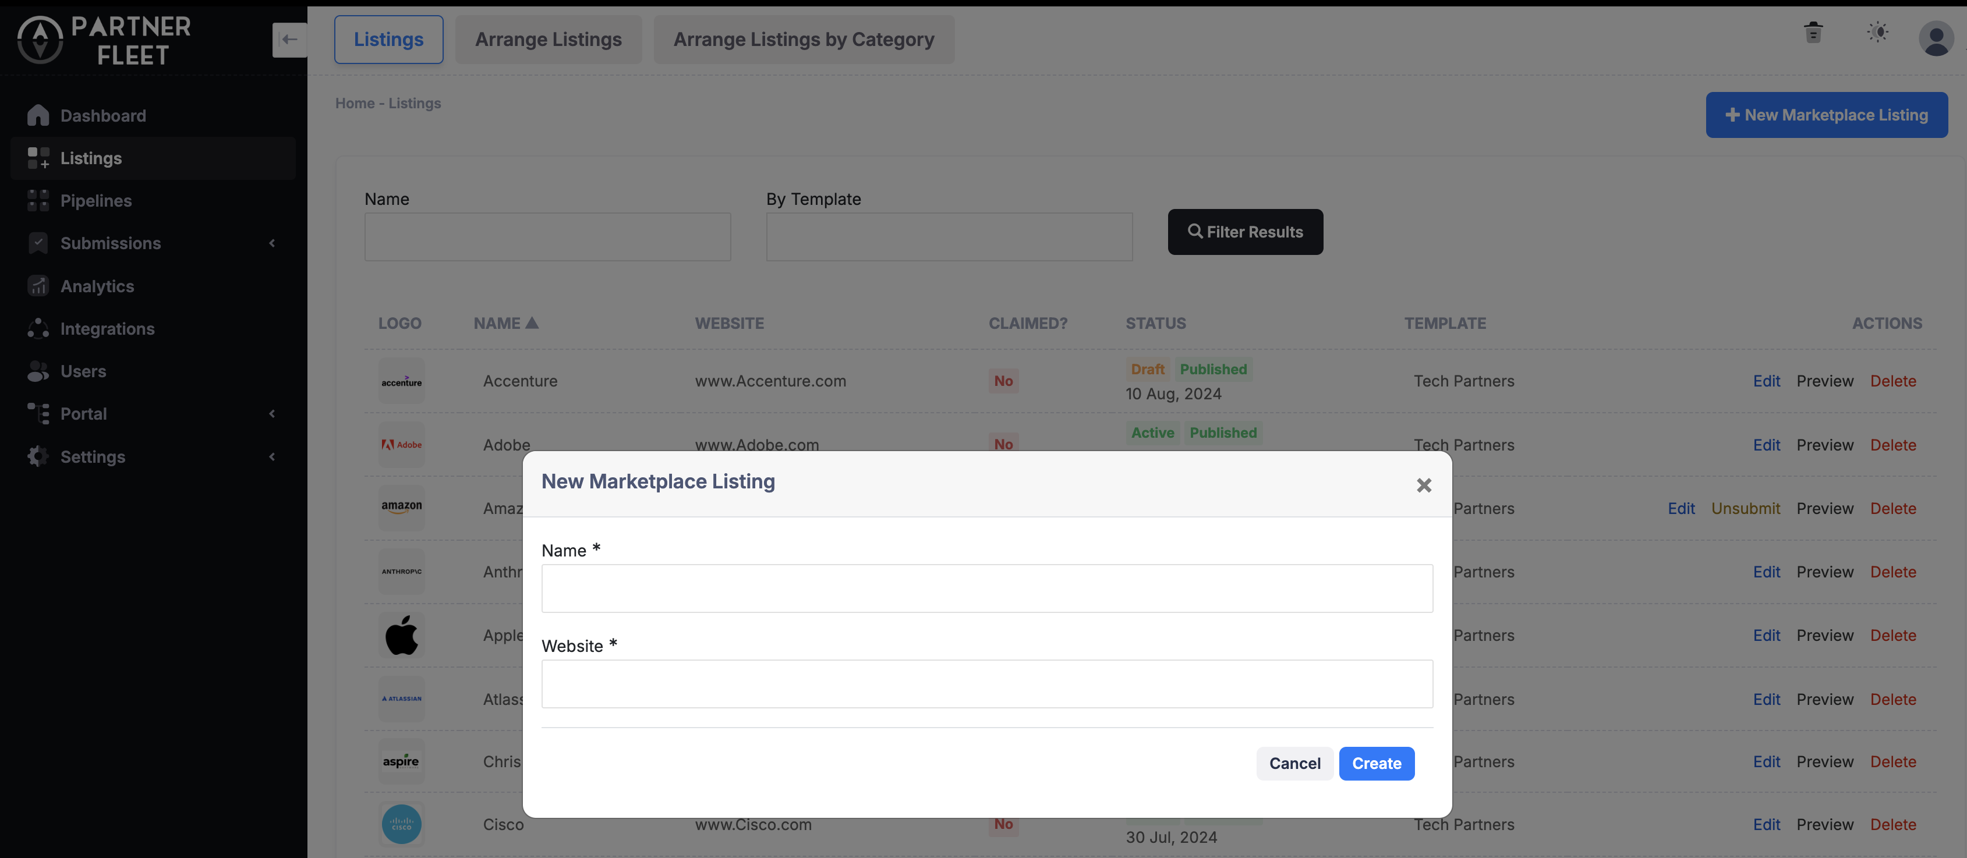Click the Name filter input field
Image resolution: width=1967 pixels, height=858 pixels.
[x=547, y=237]
